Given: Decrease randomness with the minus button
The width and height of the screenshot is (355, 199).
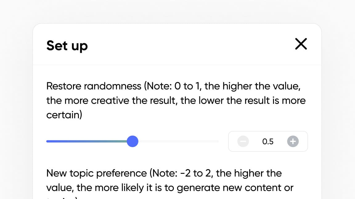Looking at the screenshot, I should [x=243, y=142].
